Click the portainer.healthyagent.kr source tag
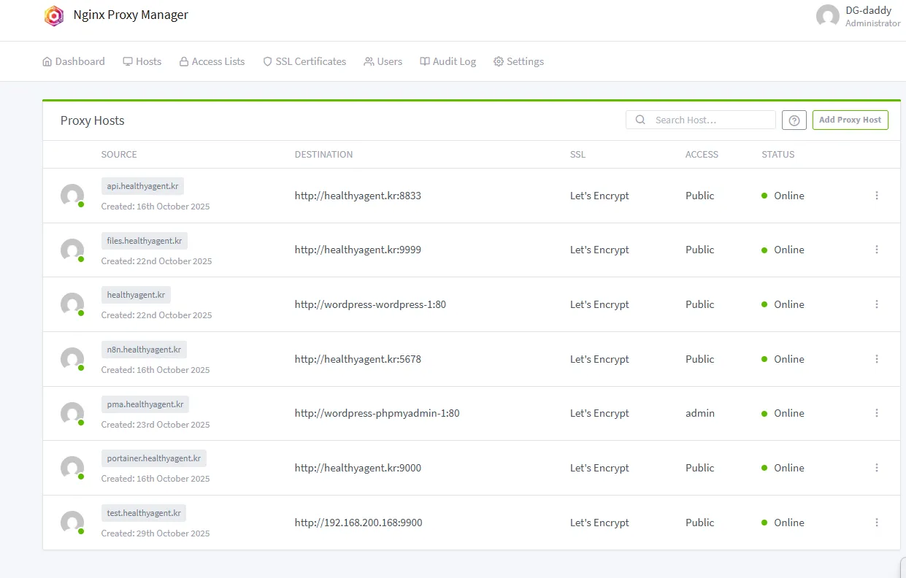This screenshot has width=906, height=578. click(154, 458)
